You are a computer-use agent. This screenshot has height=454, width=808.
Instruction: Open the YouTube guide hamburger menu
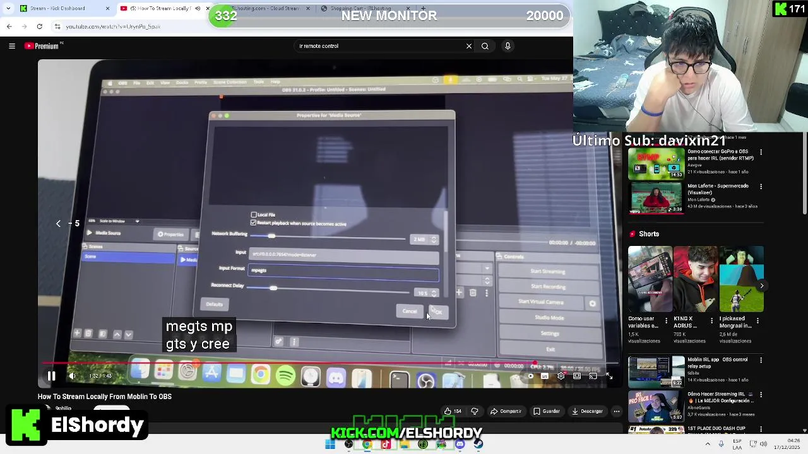(12, 46)
